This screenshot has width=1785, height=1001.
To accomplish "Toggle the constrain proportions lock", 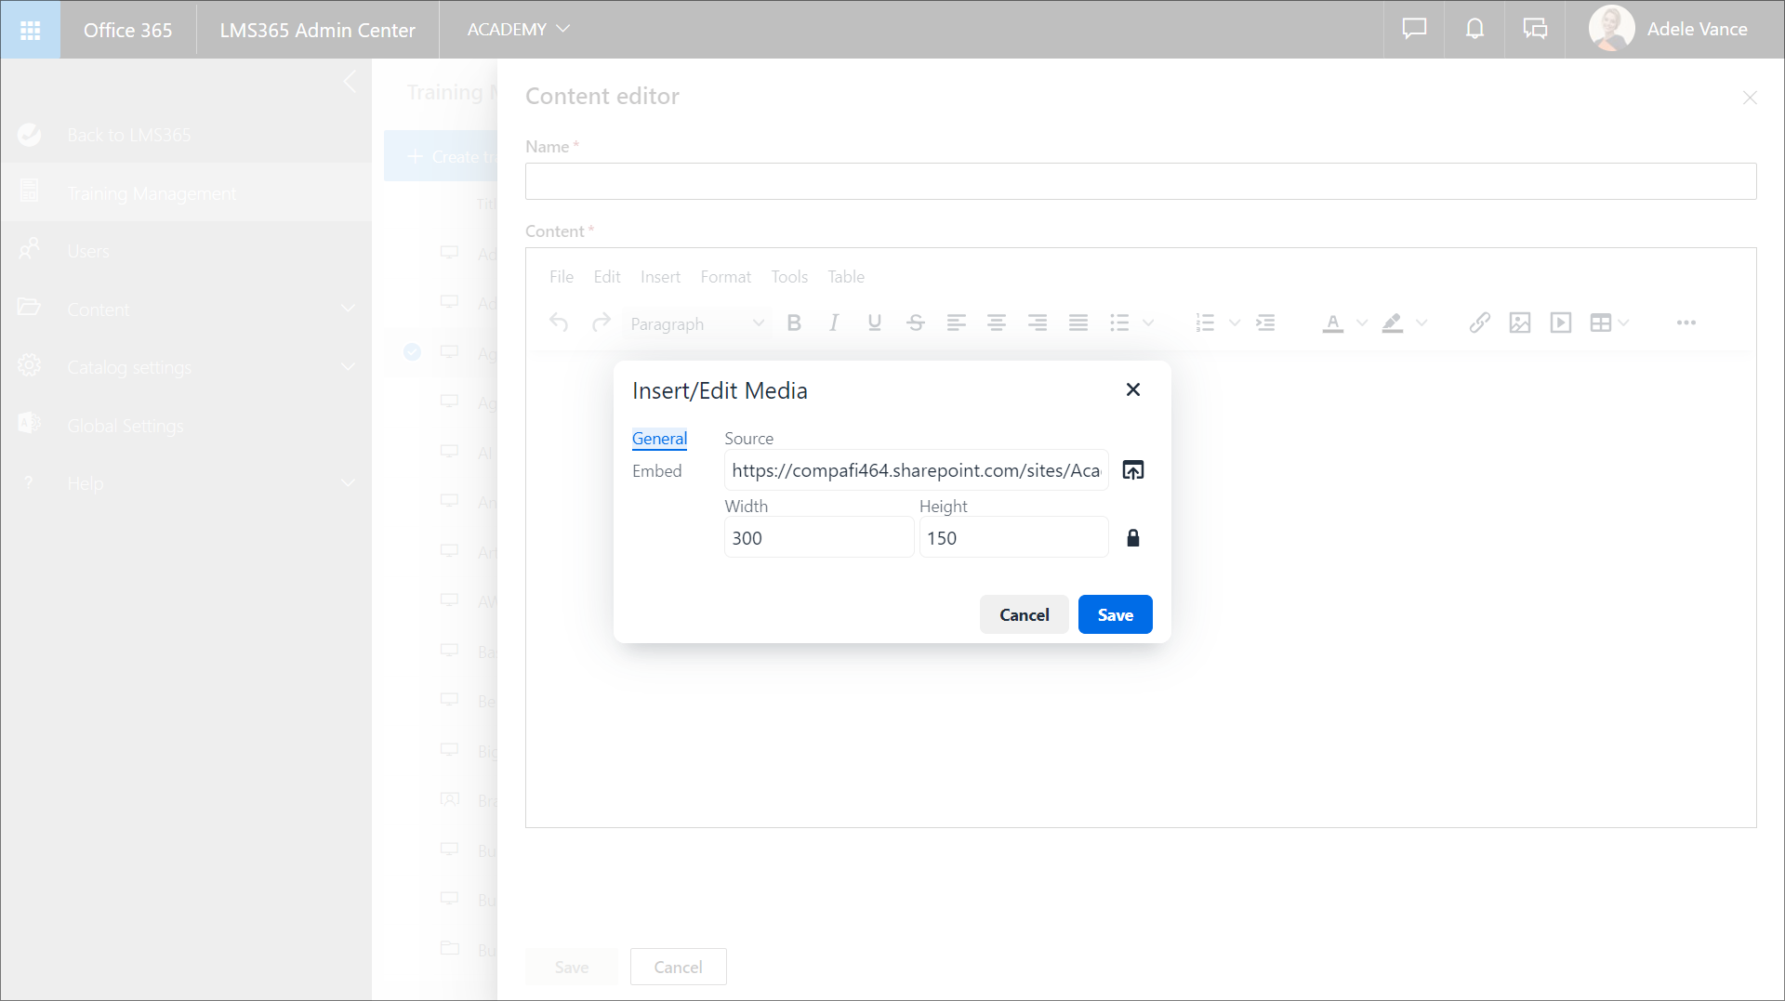I will point(1132,538).
